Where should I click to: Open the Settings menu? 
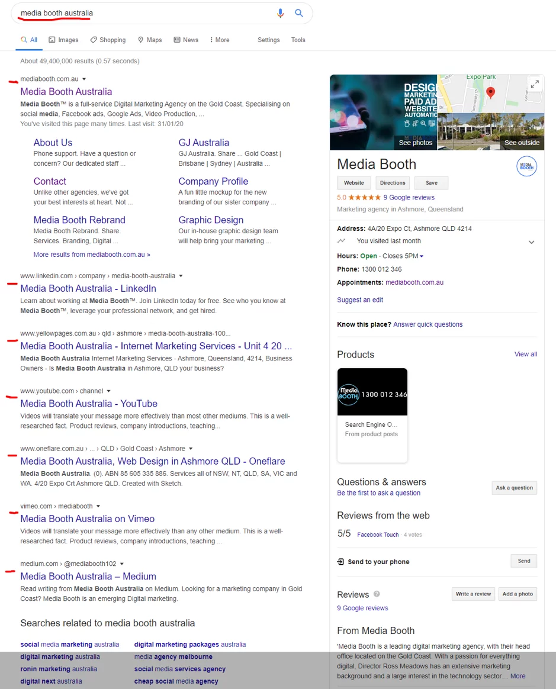(269, 40)
